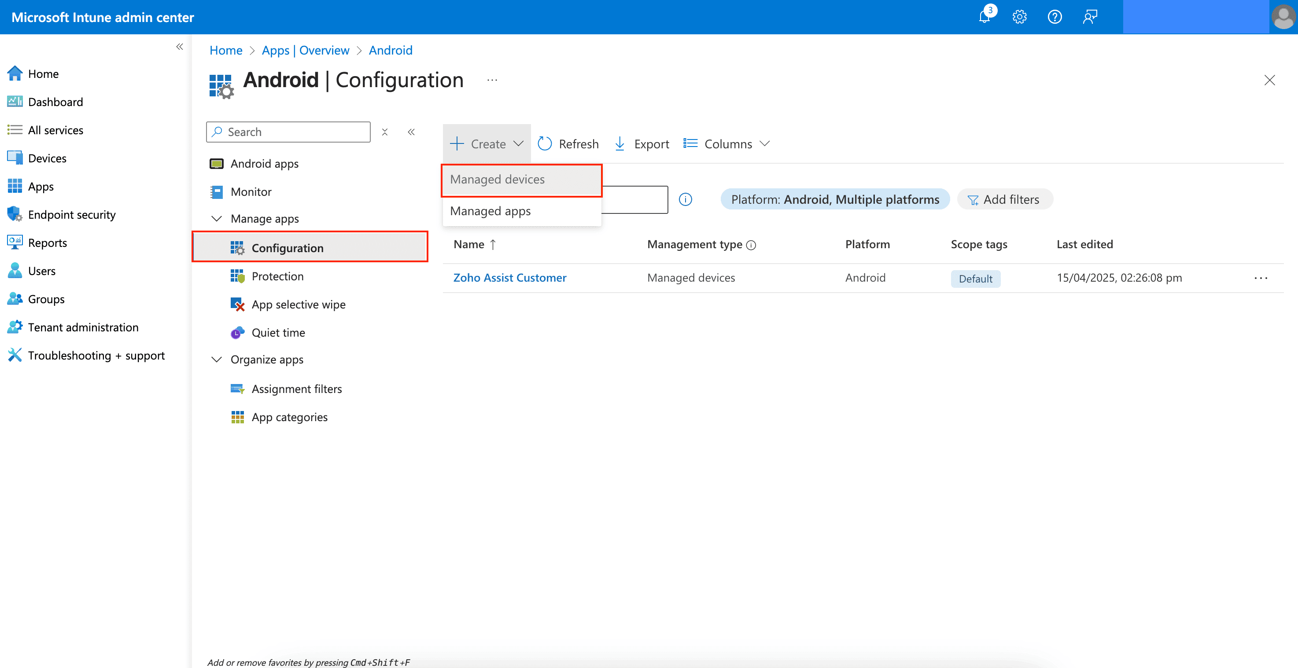Click the info icon beside search box
The image size is (1298, 668).
[685, 199]
